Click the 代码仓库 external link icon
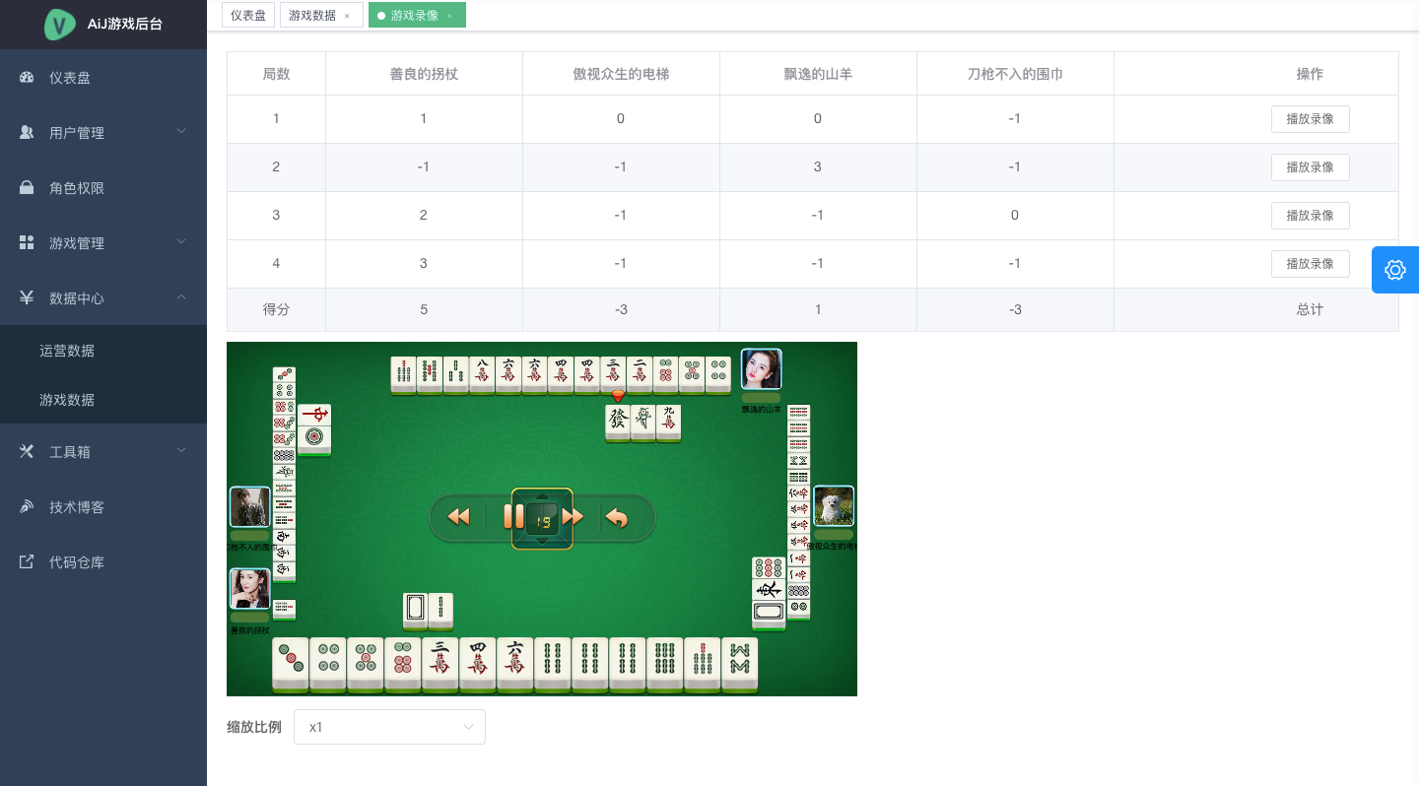Screen dimensions: 1419x786 coord(28,562)
